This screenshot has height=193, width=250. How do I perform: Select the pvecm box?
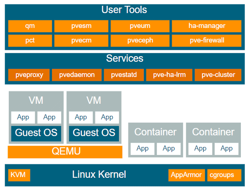tap(81, 41)
